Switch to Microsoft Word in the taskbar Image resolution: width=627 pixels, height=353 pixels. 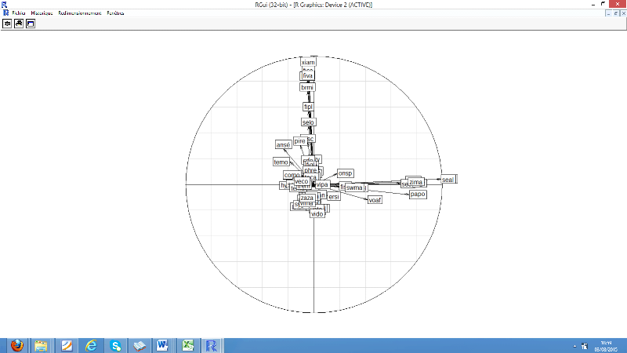point(163,345)
